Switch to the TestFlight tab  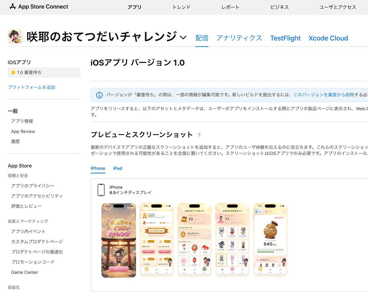(285, 38)
